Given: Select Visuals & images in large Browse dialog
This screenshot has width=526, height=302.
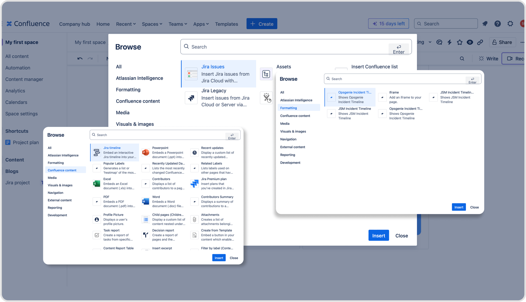Looking at the screenshot, I should [135, 124].
